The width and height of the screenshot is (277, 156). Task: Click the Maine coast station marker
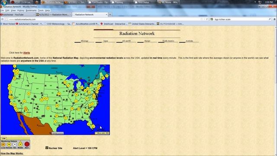pos(107,76)
